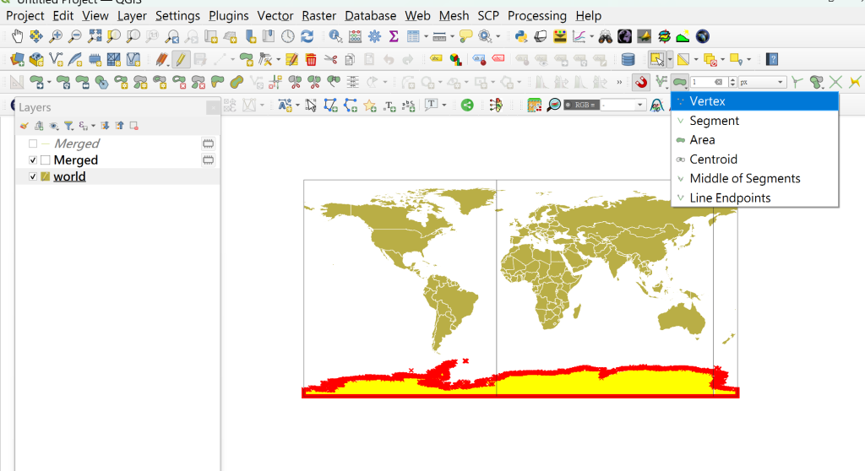The width and height of the screenshot is (865, 471).
Task: Open Layer Styling paintbrush in Layers panel
Action: 24,126
